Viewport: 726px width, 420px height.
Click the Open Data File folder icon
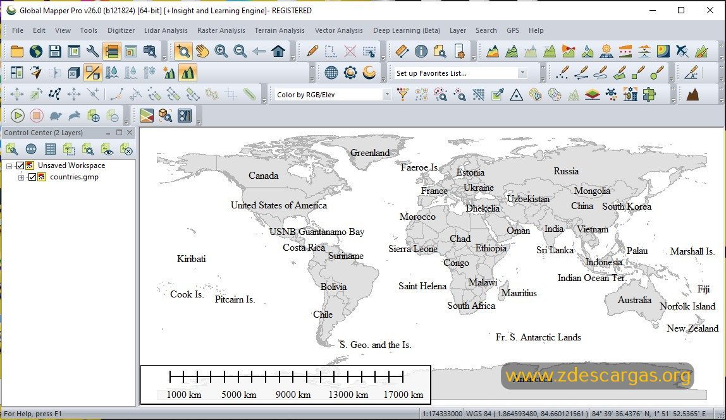tap(17, 51)
